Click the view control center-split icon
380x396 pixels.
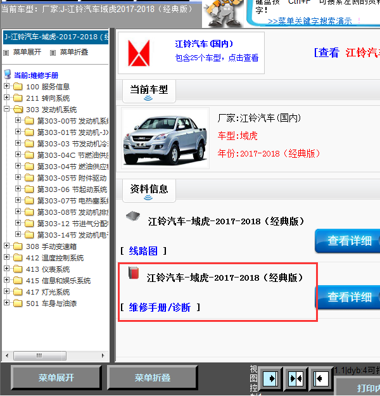[x=296, y=379]
